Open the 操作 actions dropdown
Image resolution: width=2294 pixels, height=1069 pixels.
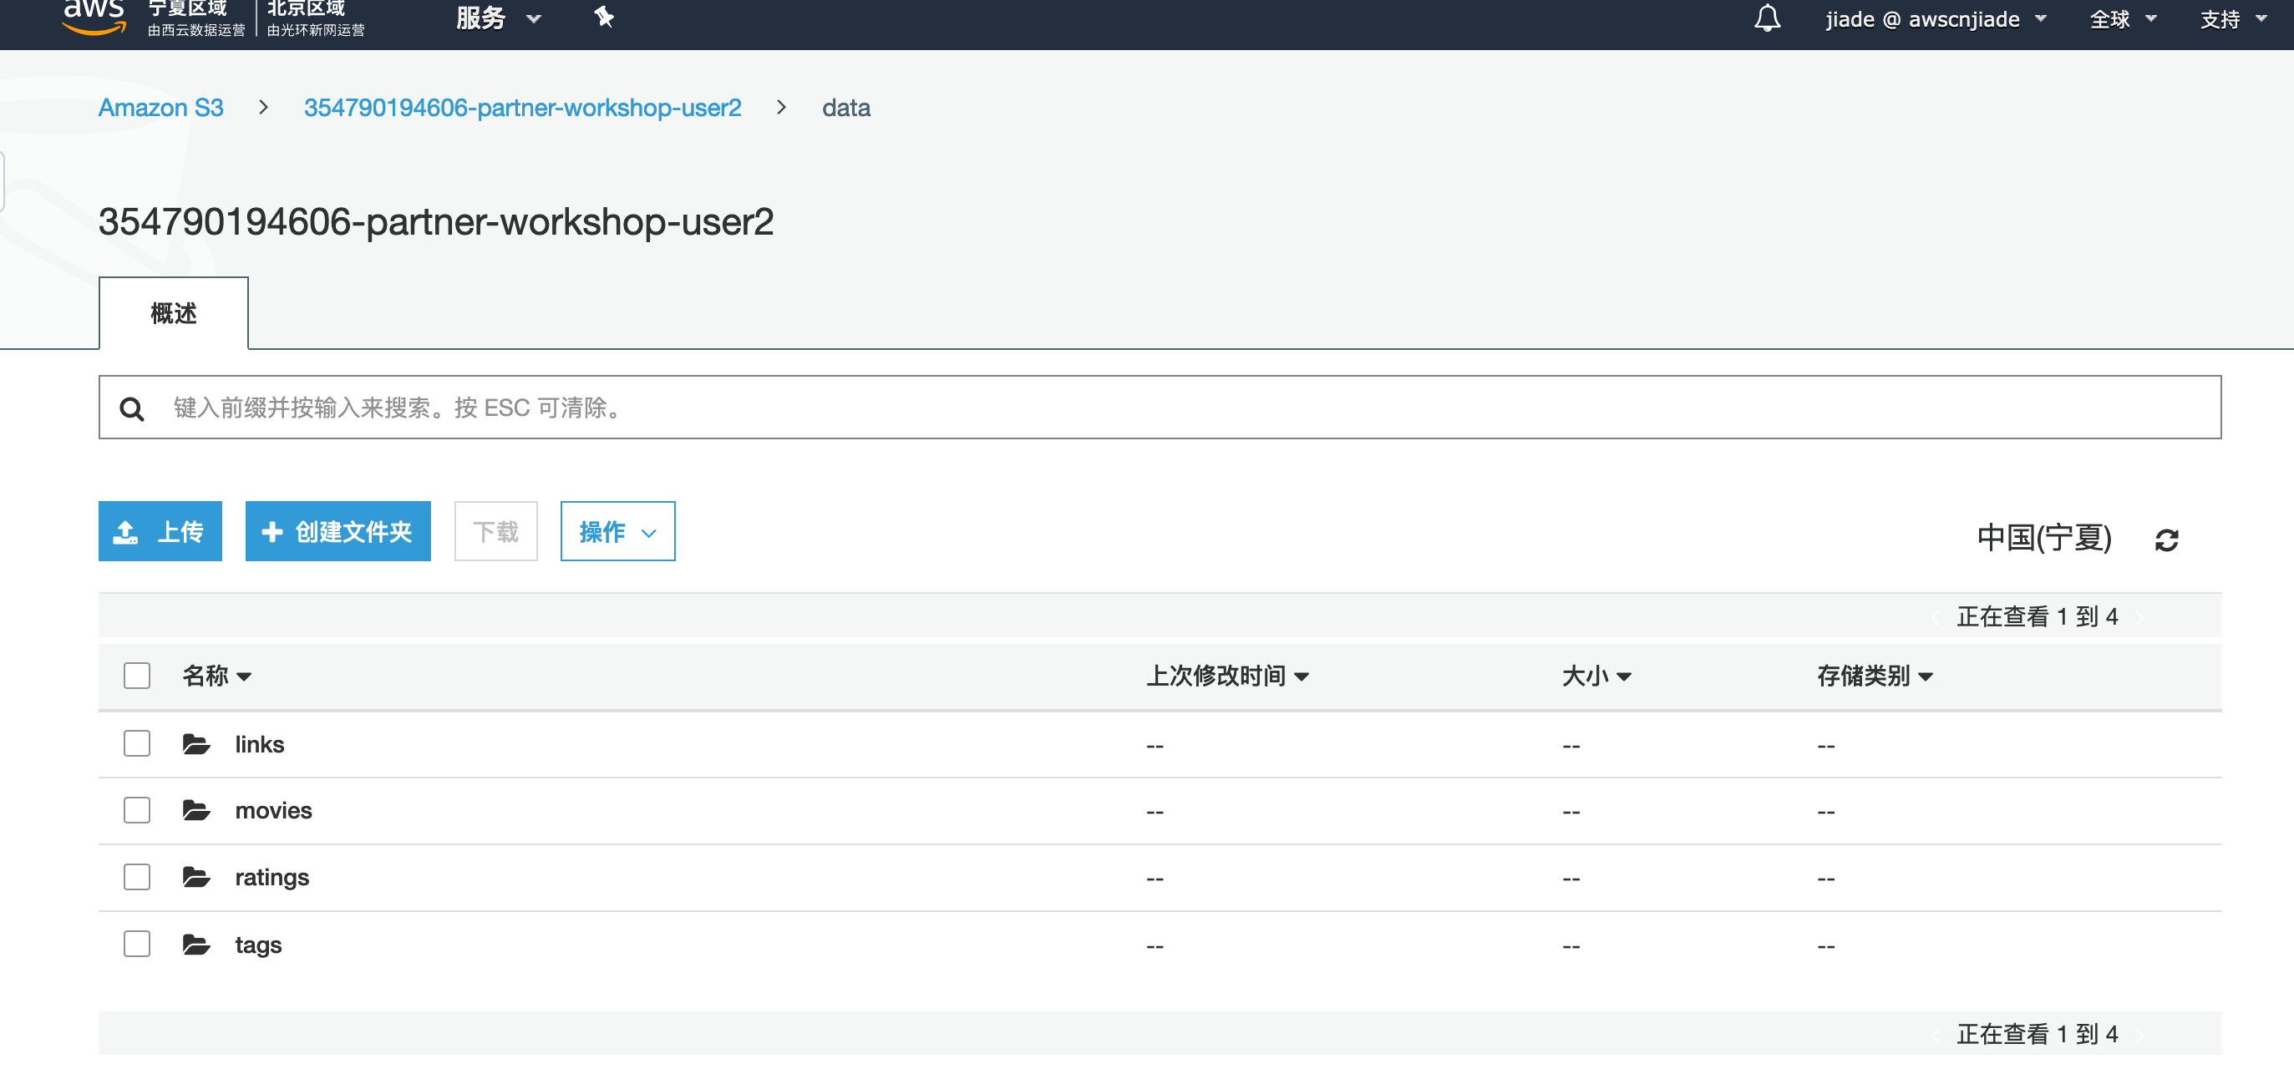617,531
